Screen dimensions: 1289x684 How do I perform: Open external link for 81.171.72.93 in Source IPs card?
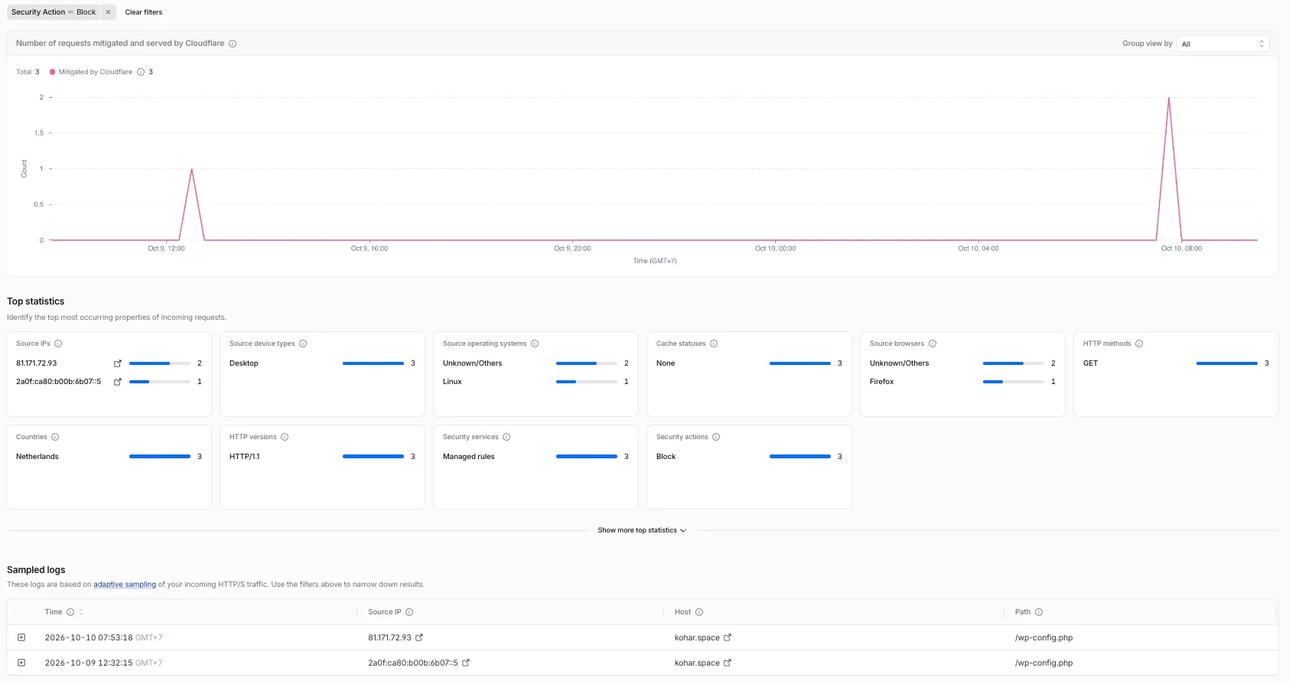[118, 363]
